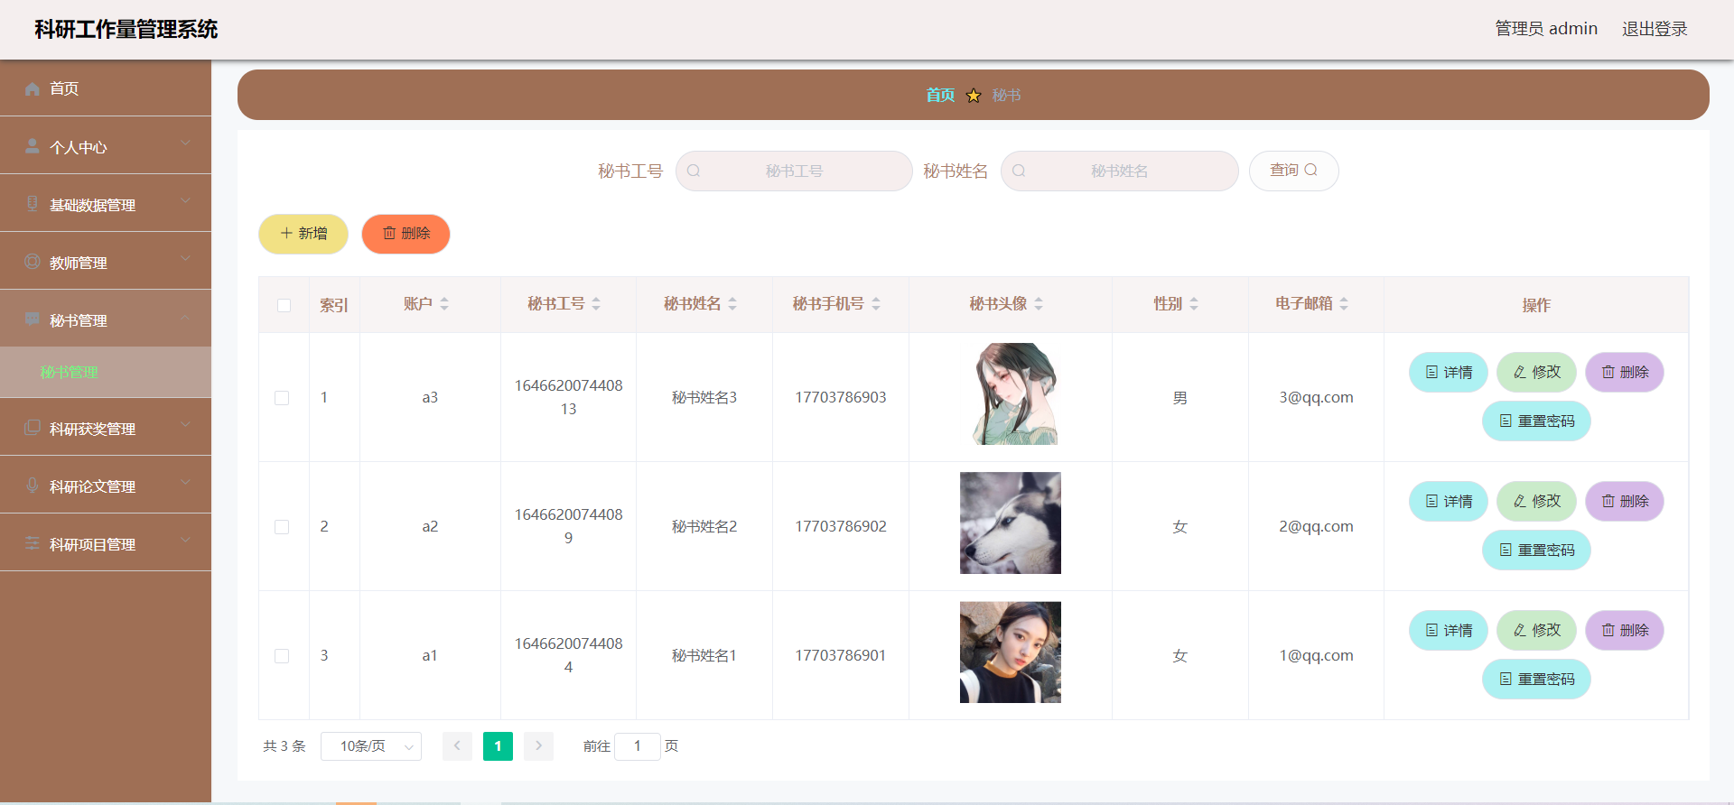Go to the next page arrow
Screen dimensions: 1734x805
click(x=538, y=745)
